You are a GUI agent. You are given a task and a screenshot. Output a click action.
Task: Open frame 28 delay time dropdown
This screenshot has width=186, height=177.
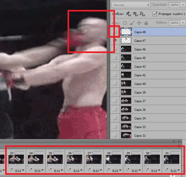117,171
